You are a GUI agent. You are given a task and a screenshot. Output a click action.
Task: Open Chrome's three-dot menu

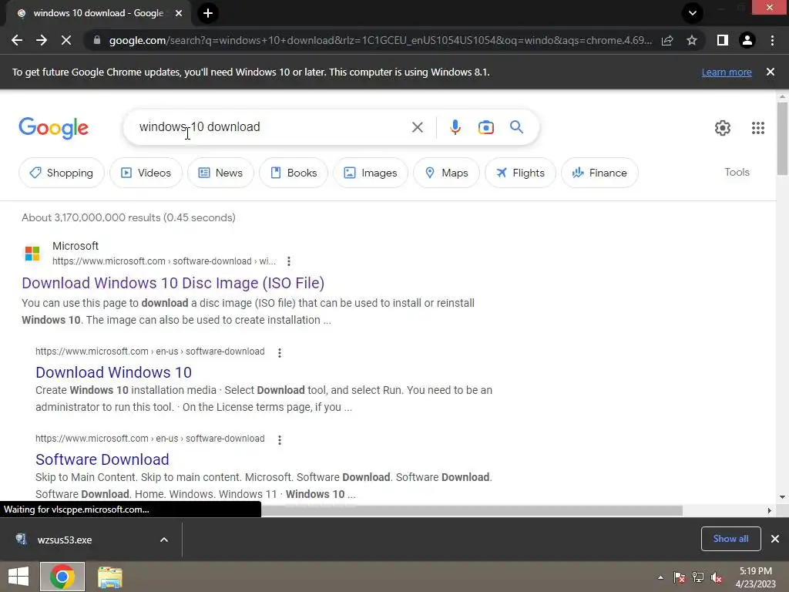coord(772,40)
